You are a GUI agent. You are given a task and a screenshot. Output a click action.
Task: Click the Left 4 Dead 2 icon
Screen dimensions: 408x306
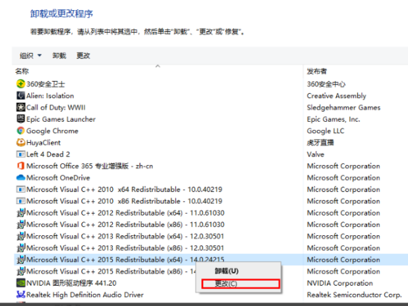click(x=20, y=154)
